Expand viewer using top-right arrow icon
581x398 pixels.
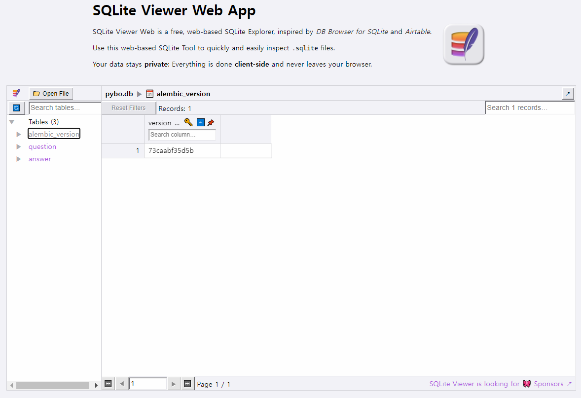568,93
